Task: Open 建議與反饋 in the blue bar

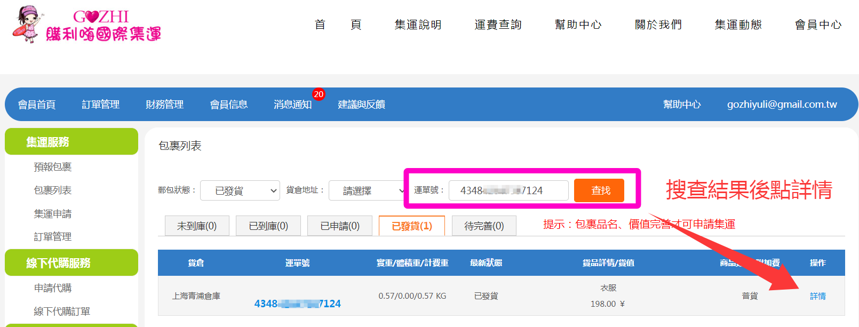Action: pyautogui.click(x=362, y=105)
